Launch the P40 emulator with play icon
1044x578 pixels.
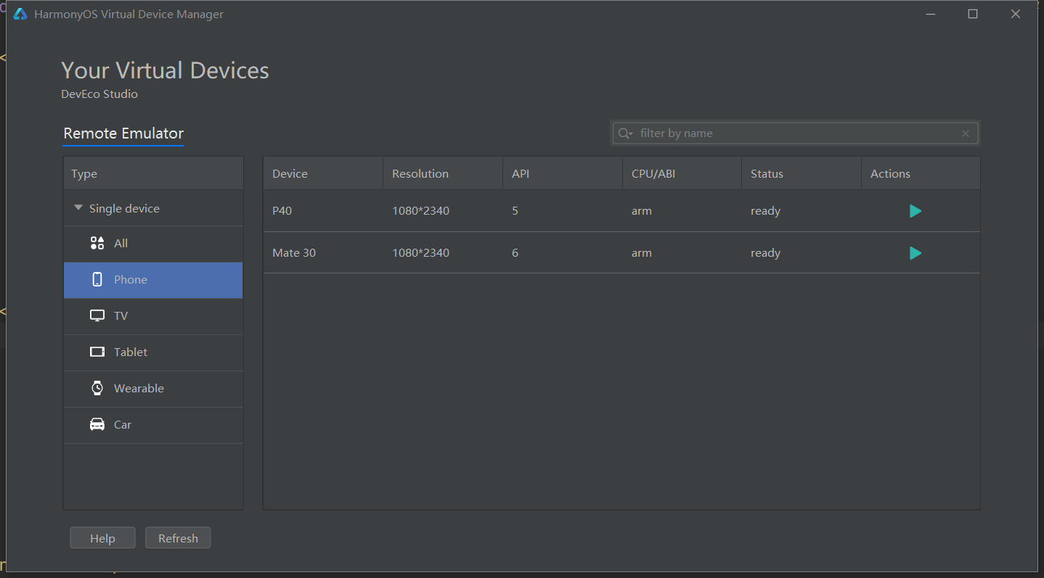coord(915,211)
